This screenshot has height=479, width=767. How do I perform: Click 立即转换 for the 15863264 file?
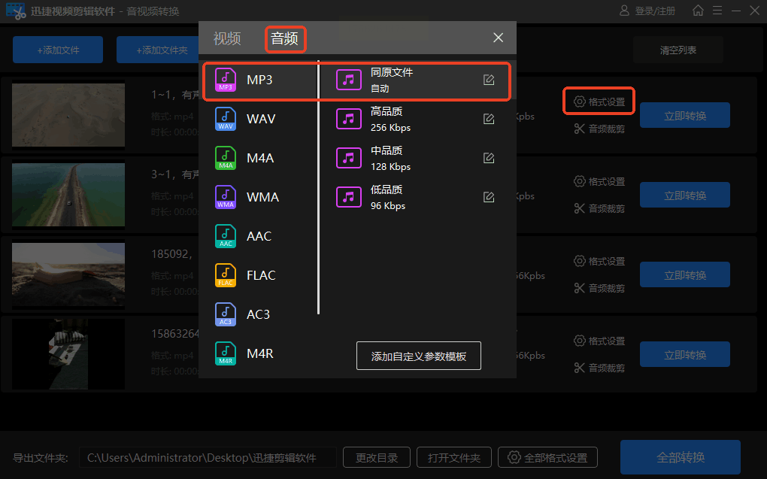(685, 355)
